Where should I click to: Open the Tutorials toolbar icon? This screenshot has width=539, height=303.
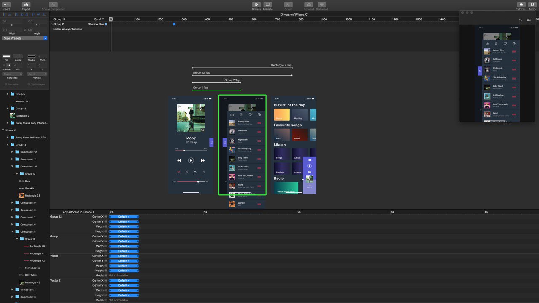click(521, 5)
